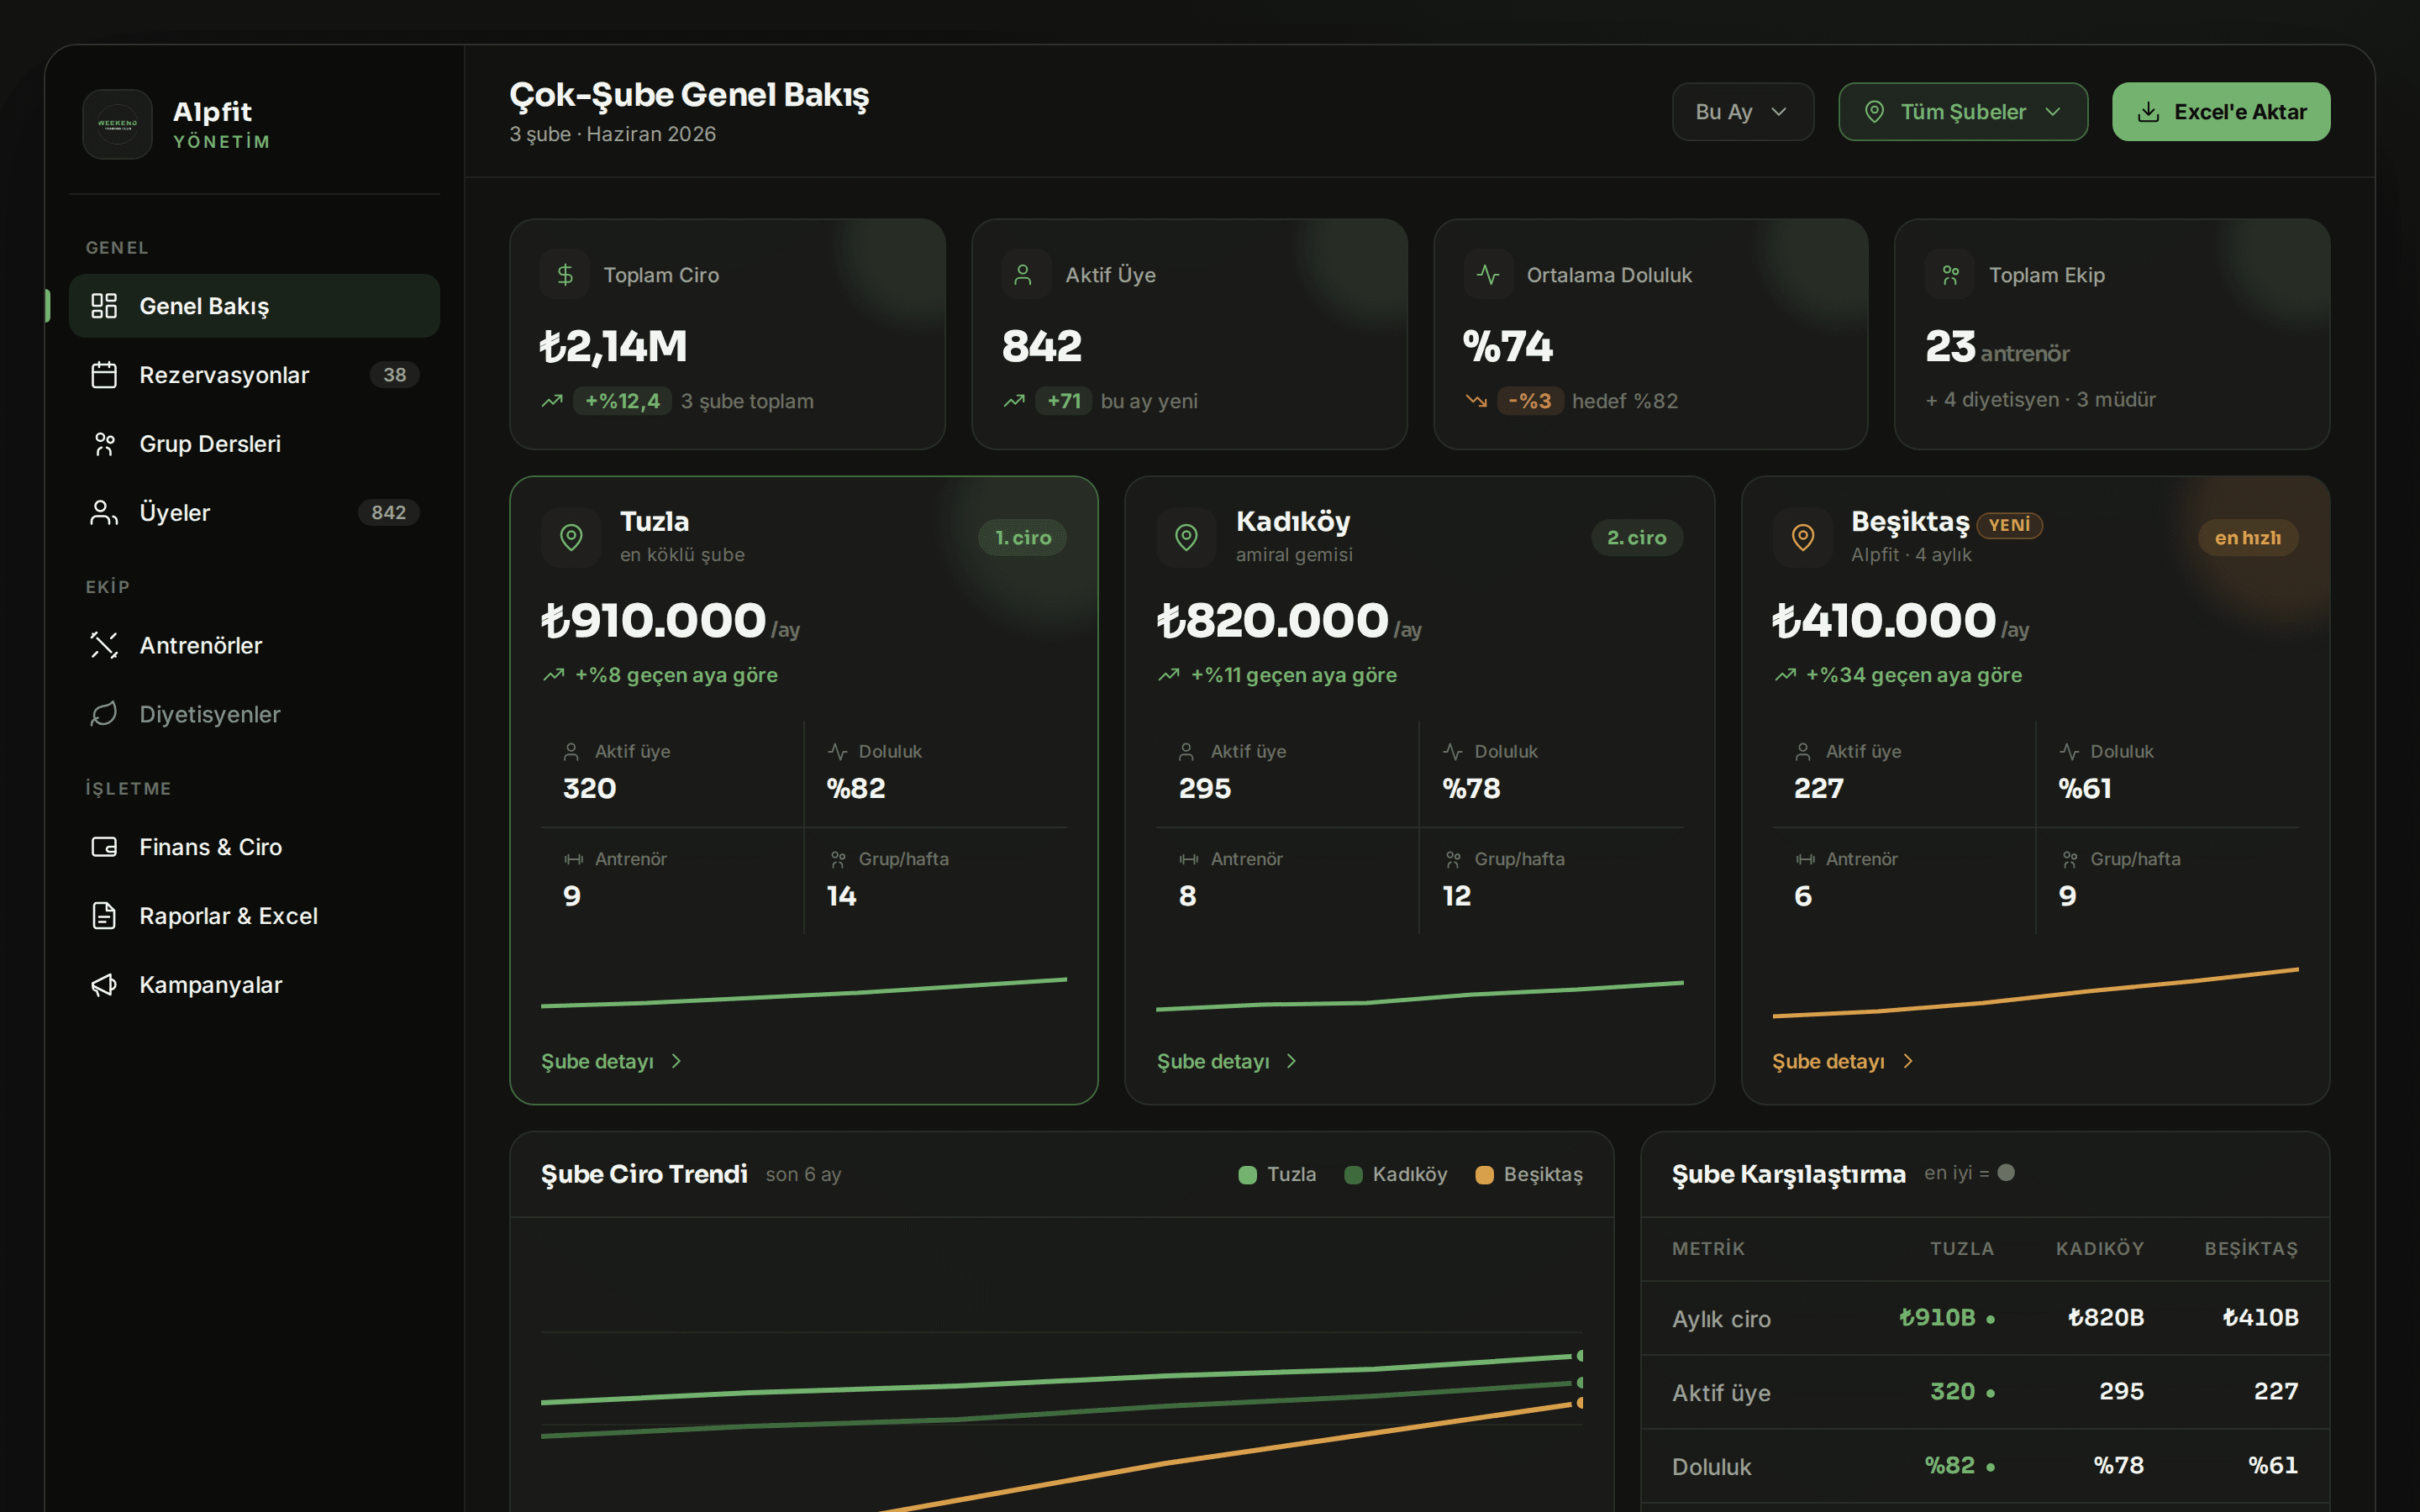Screen dimensions: 2420x1512
Task: Open Rezervasyonlar calendar icon in sidebar
Action: point(104,375)
